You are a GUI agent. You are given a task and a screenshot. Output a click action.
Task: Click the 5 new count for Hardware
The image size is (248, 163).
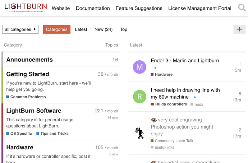[x=114, y=154]
